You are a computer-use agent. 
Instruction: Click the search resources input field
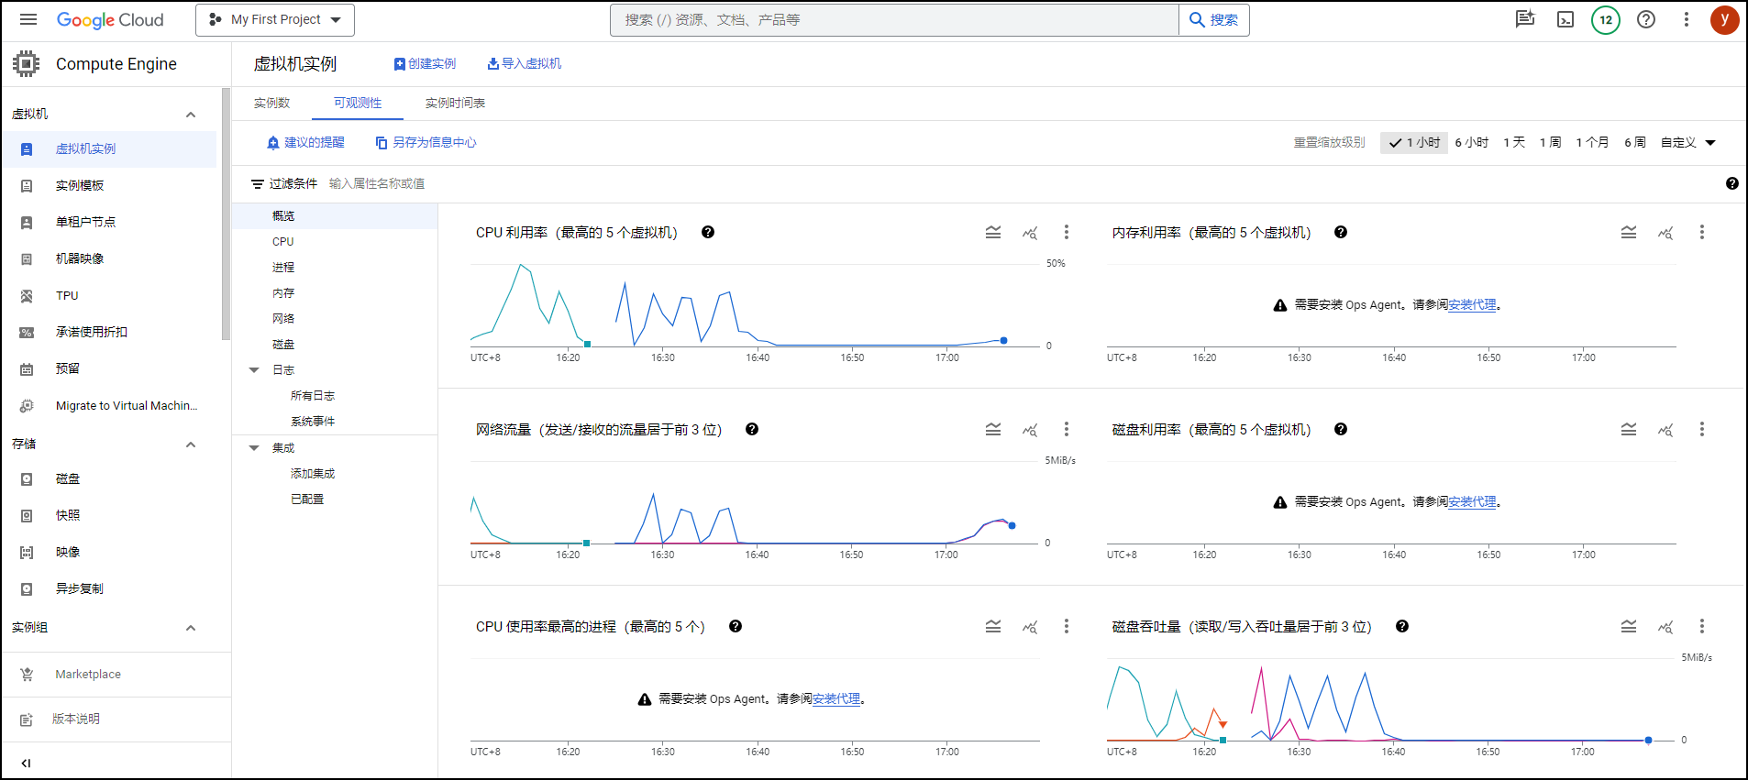click(x=894, y=19)
